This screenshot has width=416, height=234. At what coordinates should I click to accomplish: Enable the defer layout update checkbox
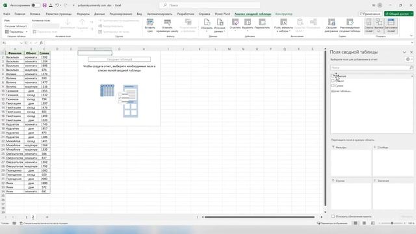point(333,216)
